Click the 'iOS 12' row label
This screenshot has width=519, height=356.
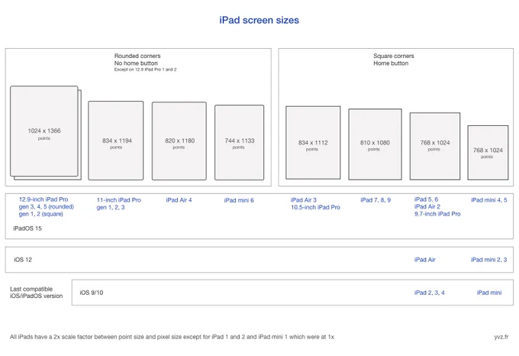coord(23,260)
